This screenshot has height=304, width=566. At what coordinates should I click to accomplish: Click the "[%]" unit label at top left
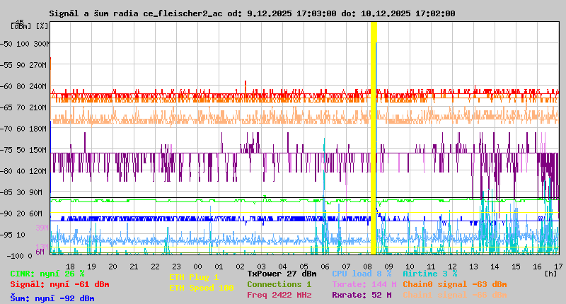[x=42, y=26]
